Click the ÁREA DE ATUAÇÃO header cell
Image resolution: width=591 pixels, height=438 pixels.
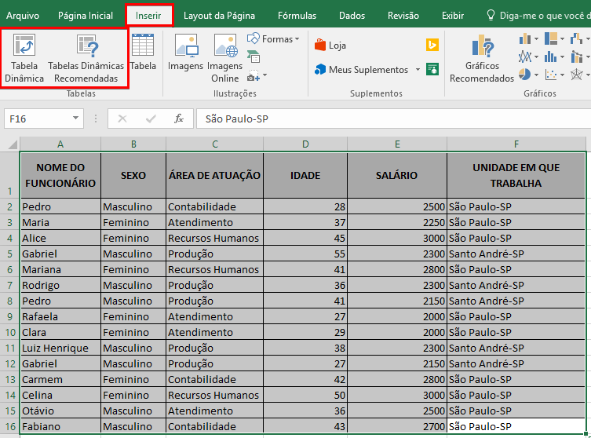(x=214, y=175)
